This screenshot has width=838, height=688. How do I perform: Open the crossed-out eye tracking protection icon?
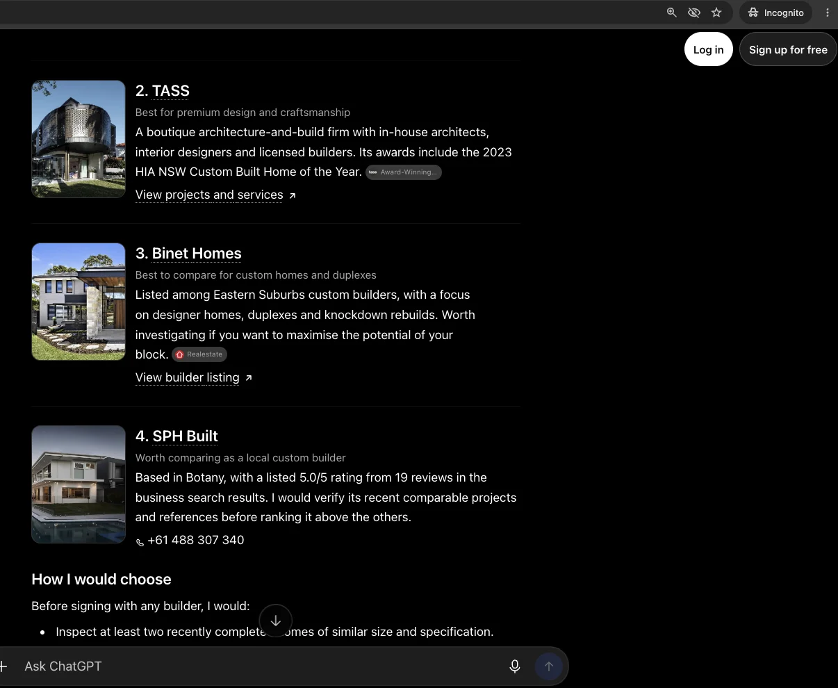click(693, 13)
